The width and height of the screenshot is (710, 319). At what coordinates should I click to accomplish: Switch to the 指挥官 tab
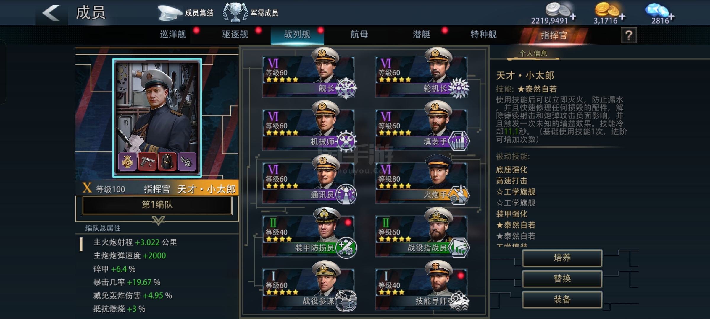[x=554, y=35]
